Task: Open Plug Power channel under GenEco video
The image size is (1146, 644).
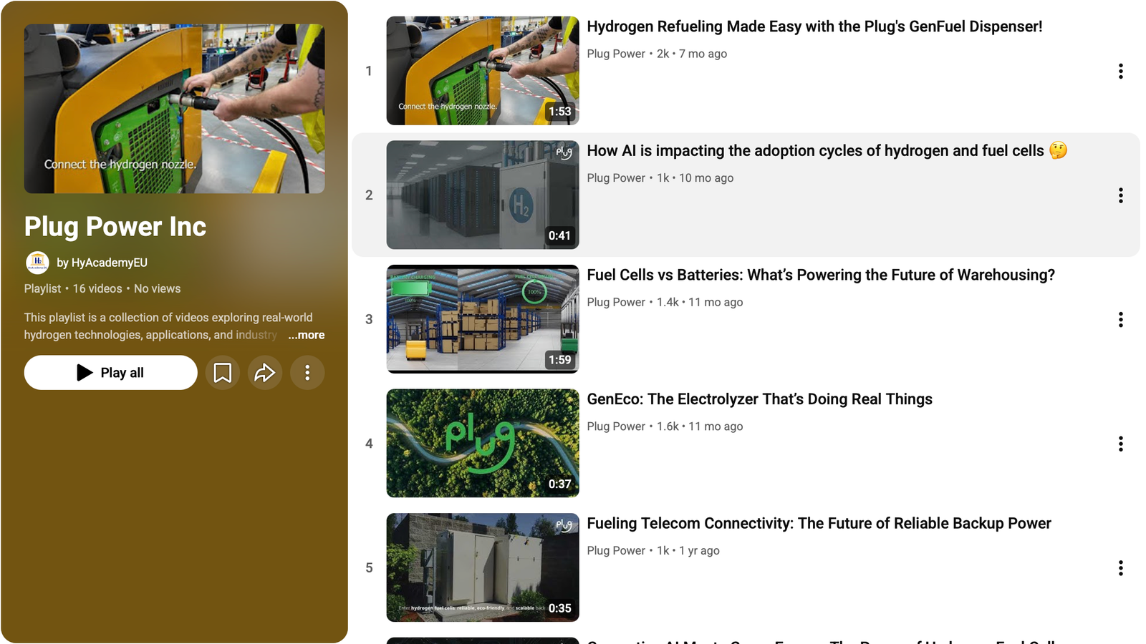Action: click(616, 426)
